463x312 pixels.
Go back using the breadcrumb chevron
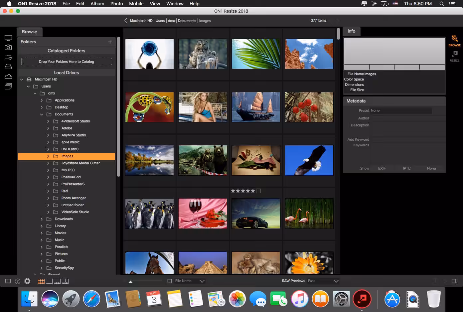click(126, 21)
